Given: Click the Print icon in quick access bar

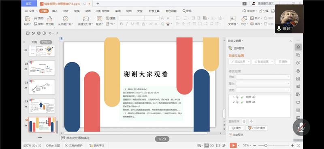Looking at the screenshot, I should point(39,33).
